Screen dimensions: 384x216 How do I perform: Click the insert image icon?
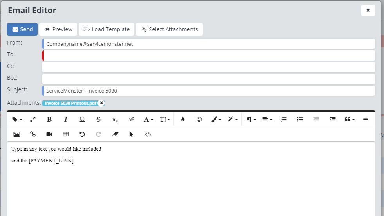pyautogui.click(x=16, y=134)
